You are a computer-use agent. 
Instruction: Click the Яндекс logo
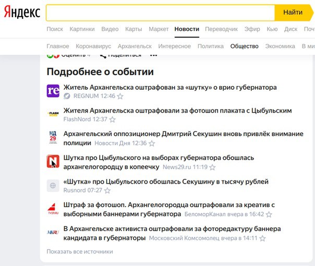22,12
